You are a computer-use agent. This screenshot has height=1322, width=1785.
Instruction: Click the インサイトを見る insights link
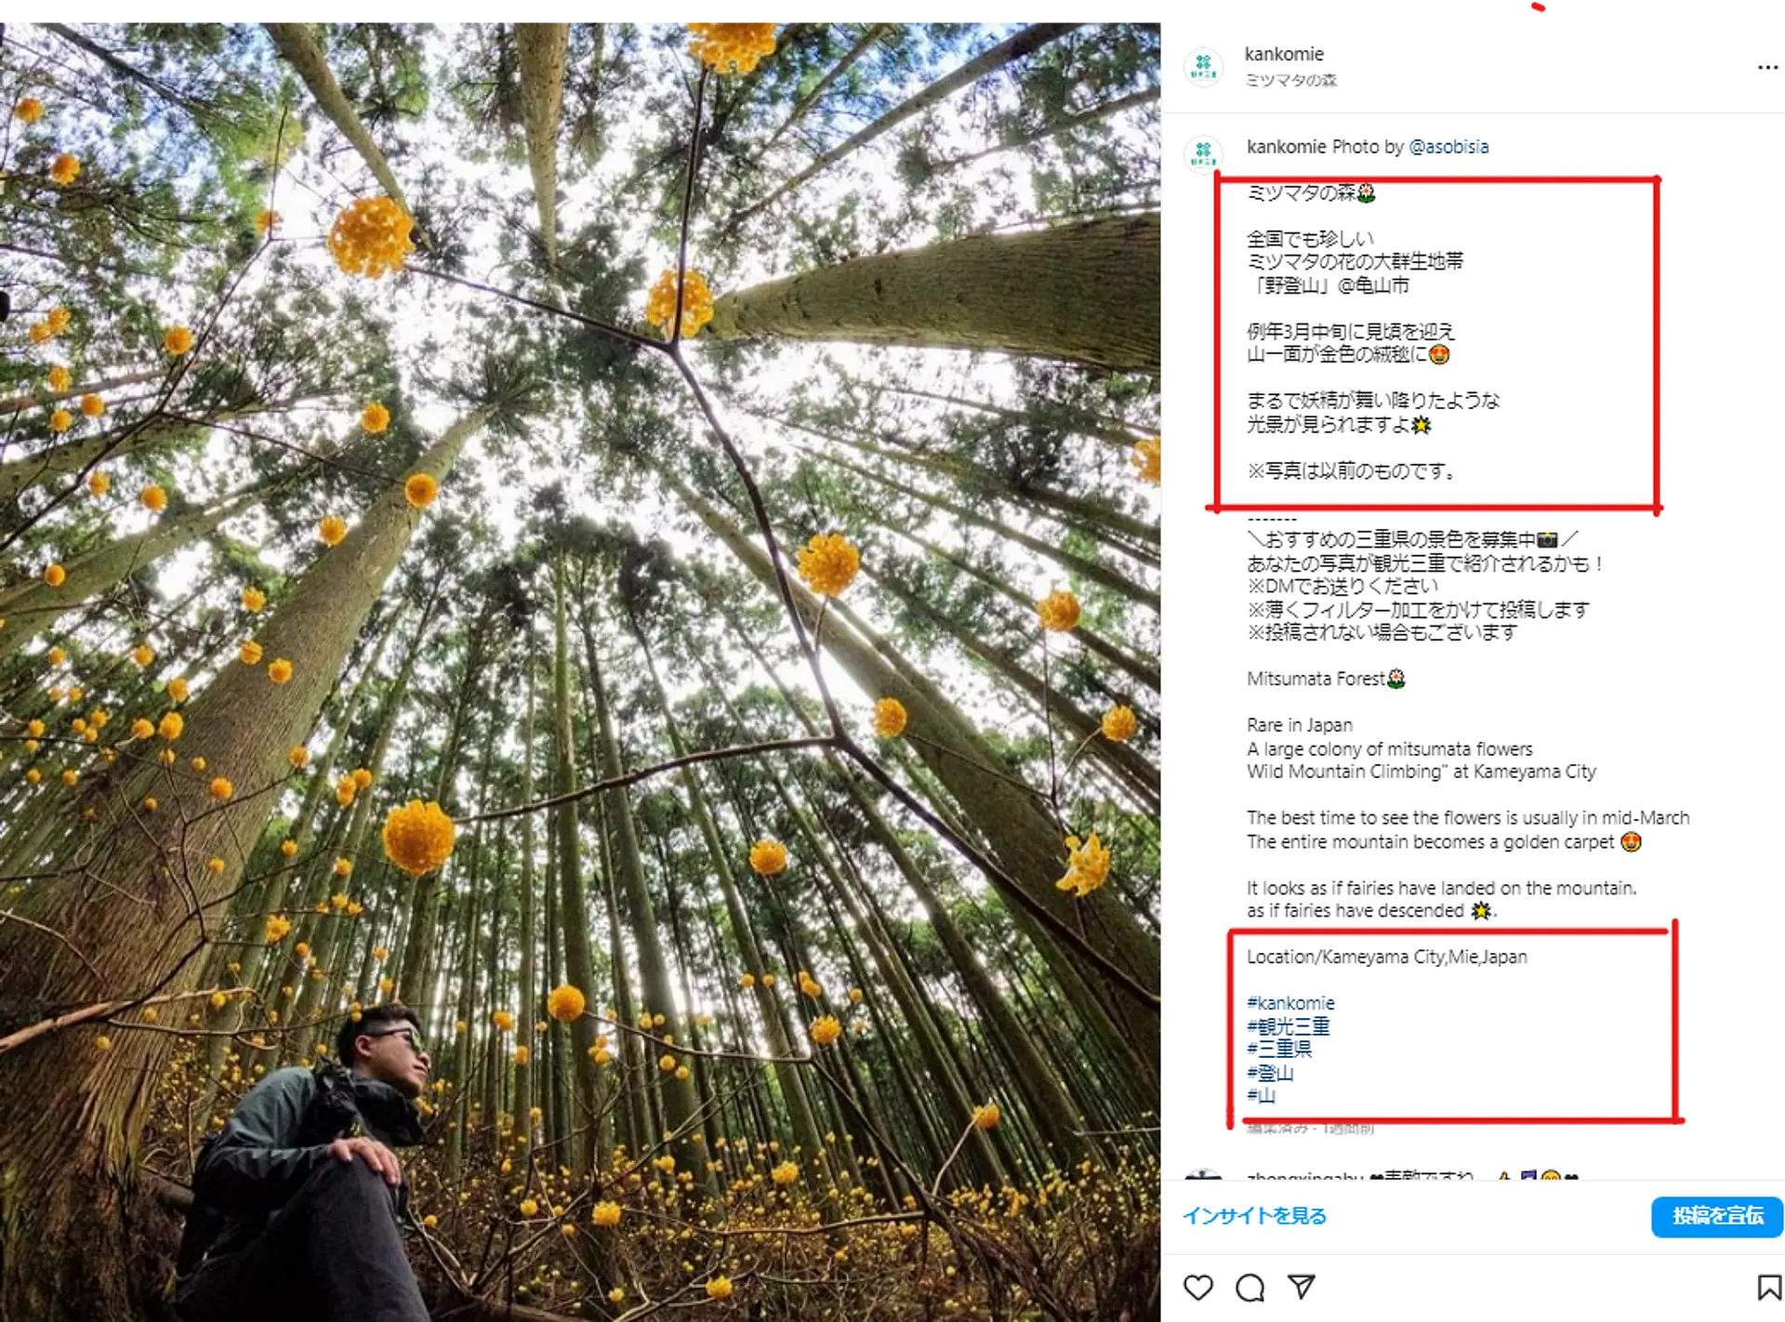[x=1254, y=1216]
